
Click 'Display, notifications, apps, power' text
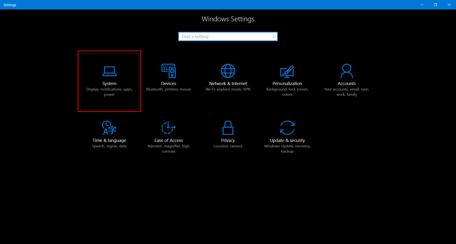[x=109, y=92]
